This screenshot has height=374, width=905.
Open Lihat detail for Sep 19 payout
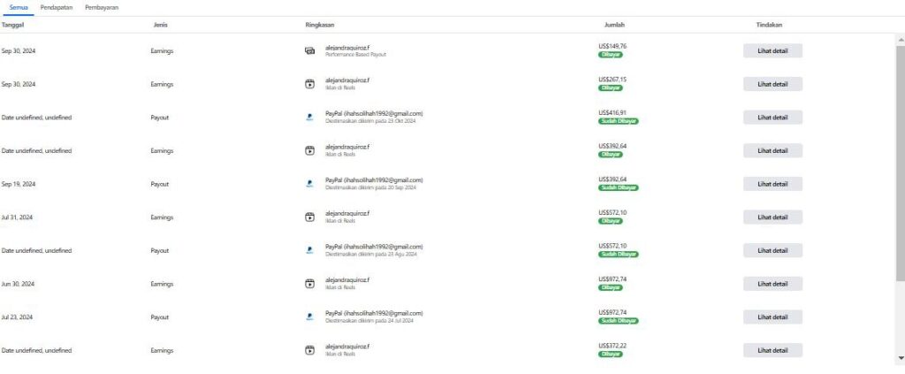point(772,184)
